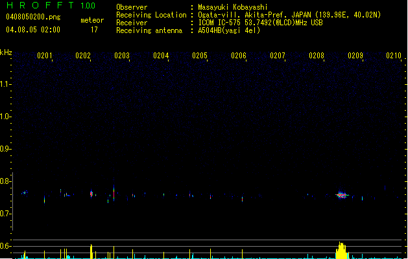
Task: Click the 0.7 kHz axis label
Action: [x=5, y=214]
